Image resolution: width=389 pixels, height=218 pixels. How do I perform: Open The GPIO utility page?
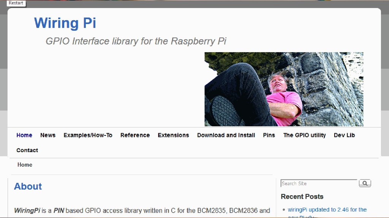pyautogui.click(x=304, y=135)
